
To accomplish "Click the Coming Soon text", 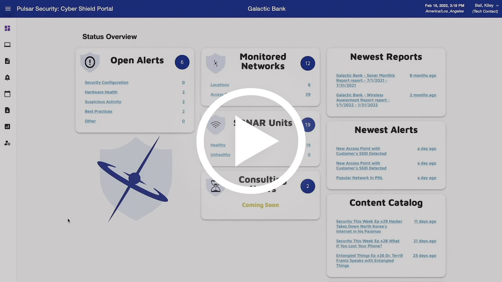I will [260, 205].
